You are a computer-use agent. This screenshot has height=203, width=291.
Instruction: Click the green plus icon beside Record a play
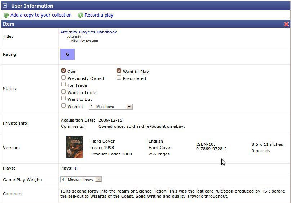pos(80,15)
